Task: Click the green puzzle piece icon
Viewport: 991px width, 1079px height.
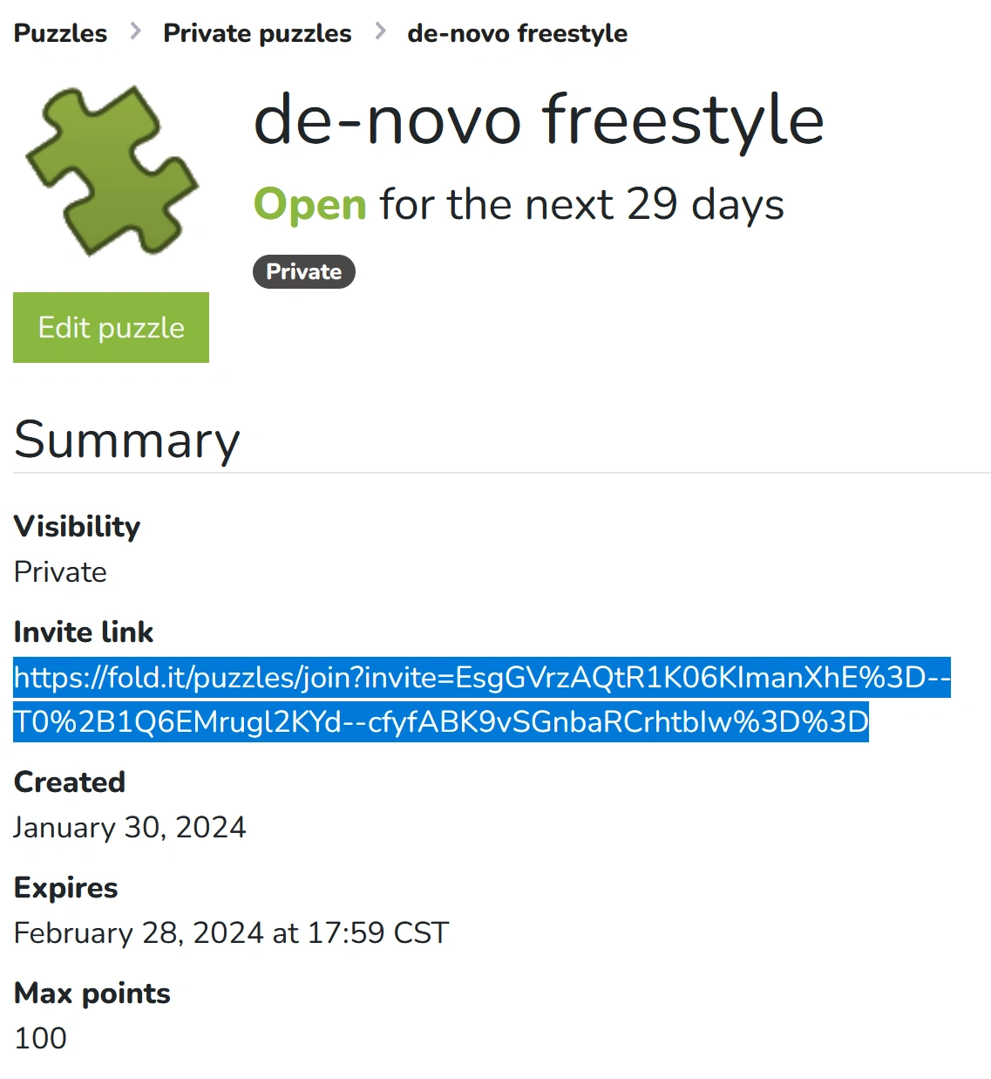Action: (x=112, y=171)
